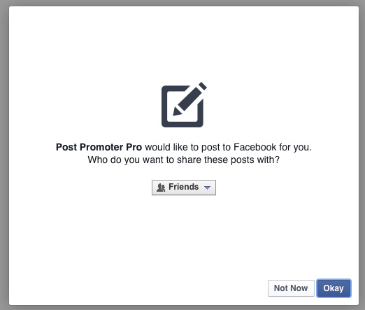The height and width of the screenshot is (310, 365).
Task: Select the word Friends in the audience button
Action: point(184,187)
